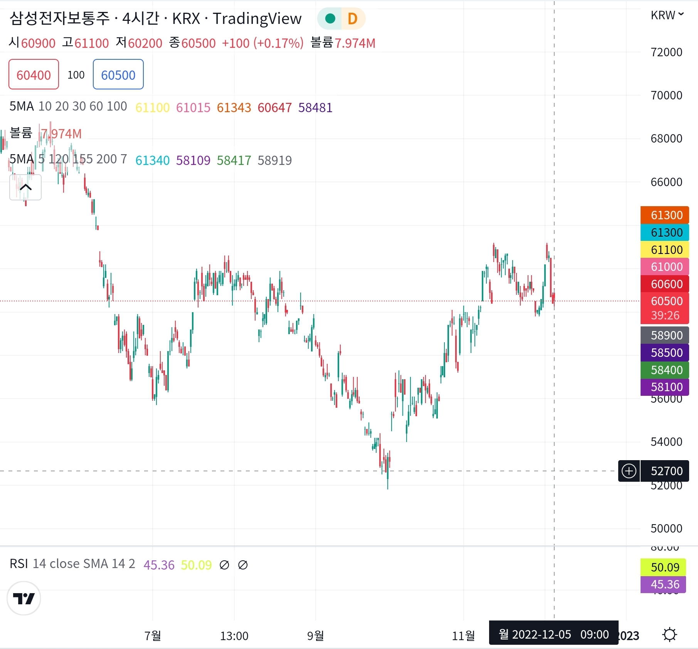This screenshot has height=649, width=698.
Task: Click the purple 45.36 RSI axis label
Action: tap(663, 584)
